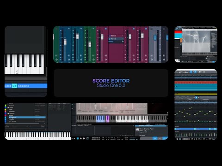Click the pan knob on the green channel

pyautogui.click(x=93, y=59)
